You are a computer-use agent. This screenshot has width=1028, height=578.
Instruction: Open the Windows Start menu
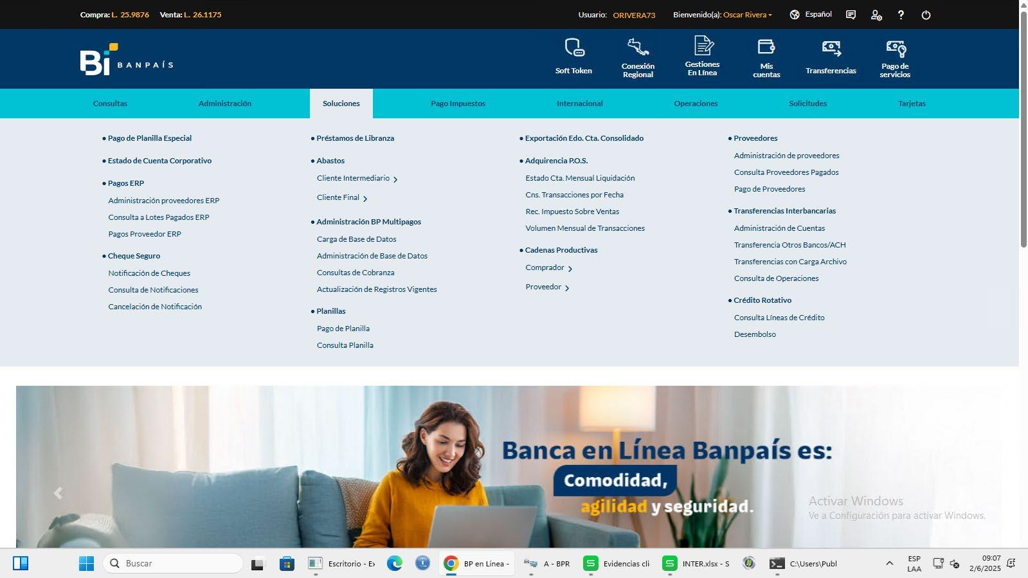click(x=86, y=564)
